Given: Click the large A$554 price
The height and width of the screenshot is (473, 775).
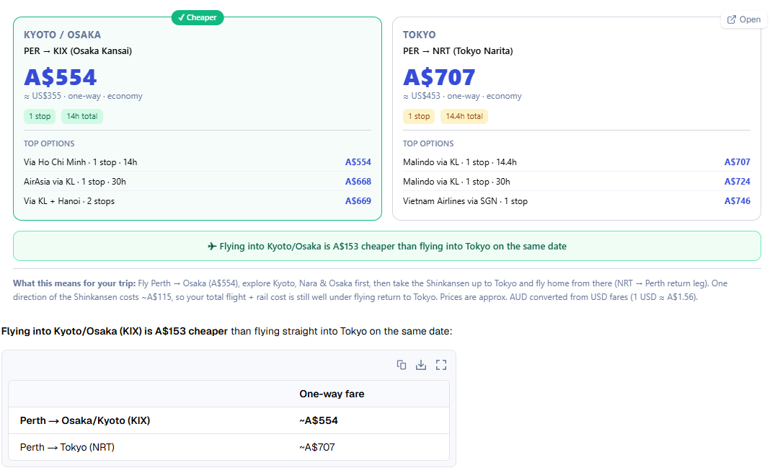Looking at the screenshot, I should coord(61,77).
